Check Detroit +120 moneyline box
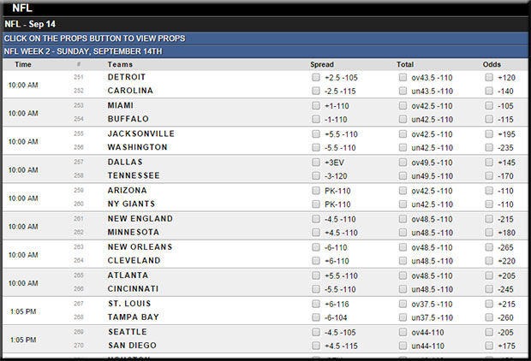This screenshot has height=361, width=531. click(x=489, y=78)
